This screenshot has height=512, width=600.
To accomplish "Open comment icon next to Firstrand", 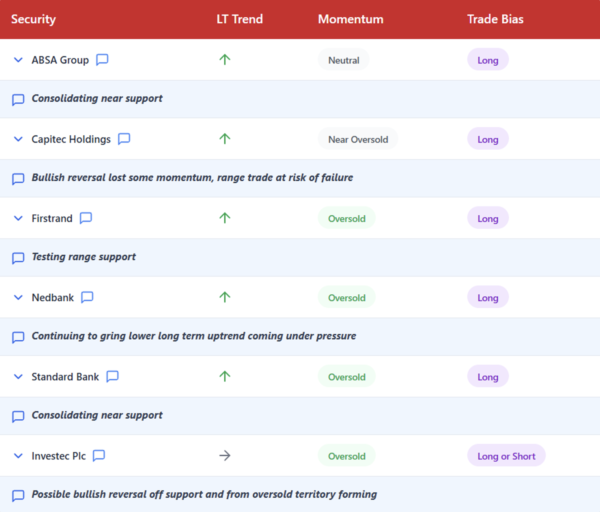I will tap(86, 218).
